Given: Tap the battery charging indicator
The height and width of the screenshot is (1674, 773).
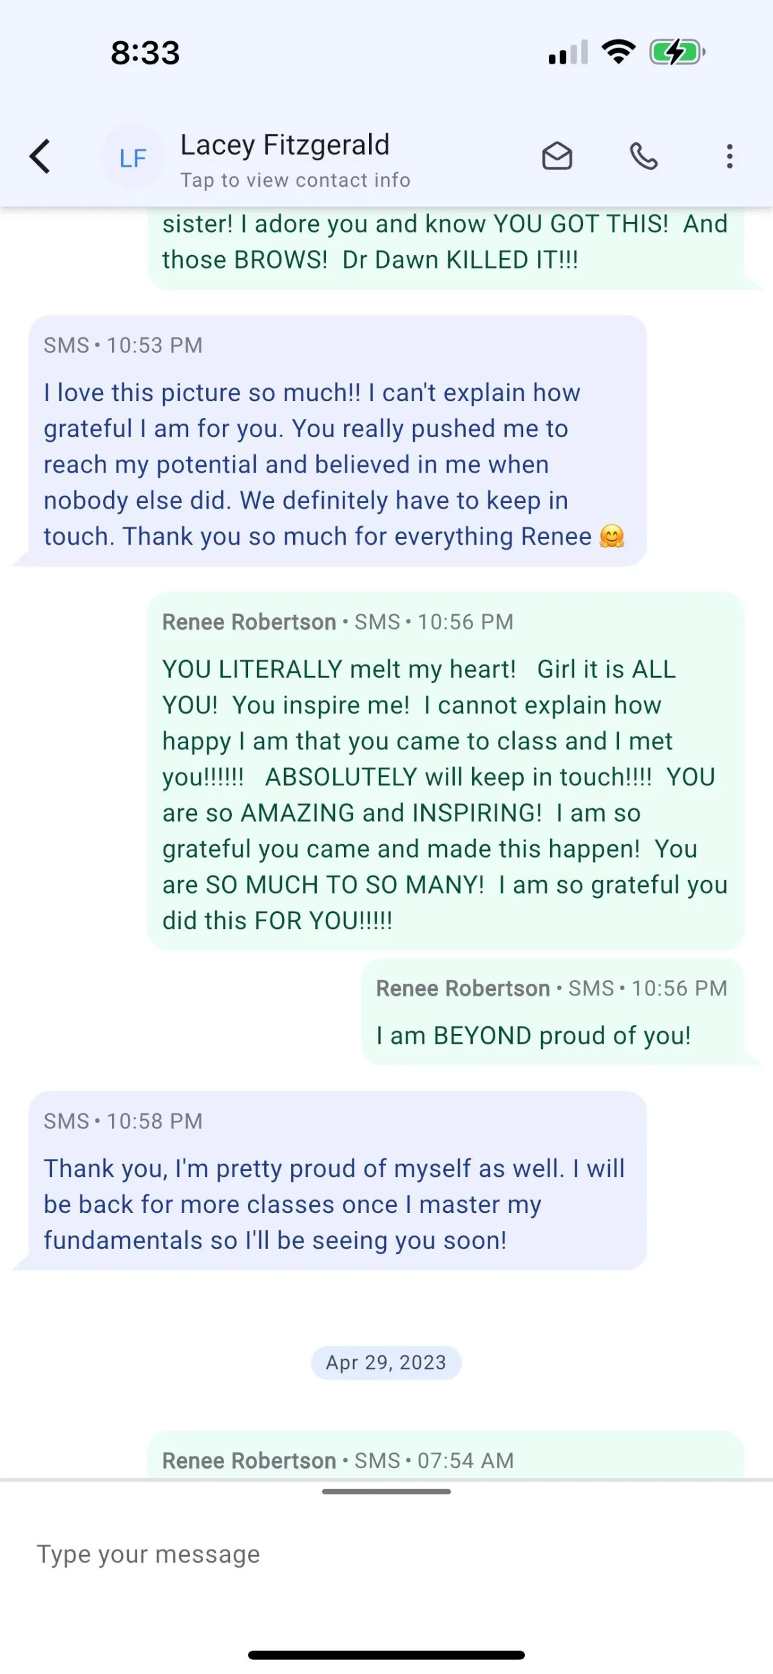Looking at the screenshot, I should (x=677, y=52).
